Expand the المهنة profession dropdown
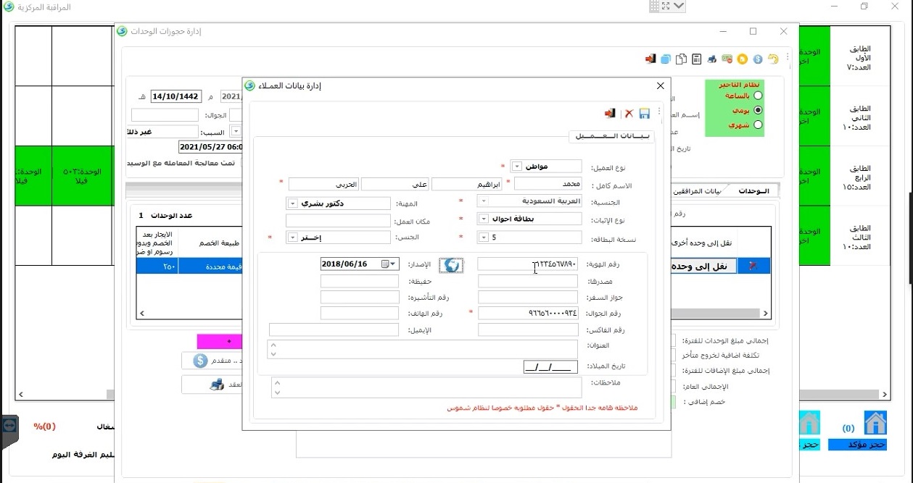913x483 pixels. (x=293, y=203)
